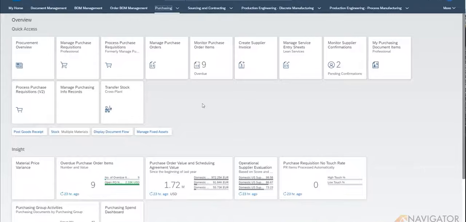Click the 55.73K EUR value row

[211, 188]
